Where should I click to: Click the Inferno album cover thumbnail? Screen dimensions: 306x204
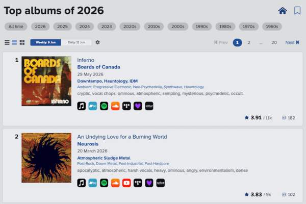(46, 81)
